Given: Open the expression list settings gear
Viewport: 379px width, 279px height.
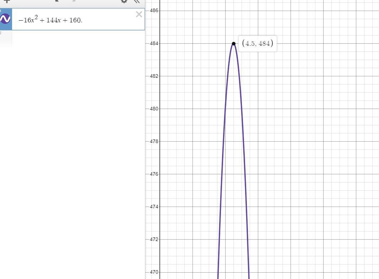Looking at the screenshot, I should 124,1.
